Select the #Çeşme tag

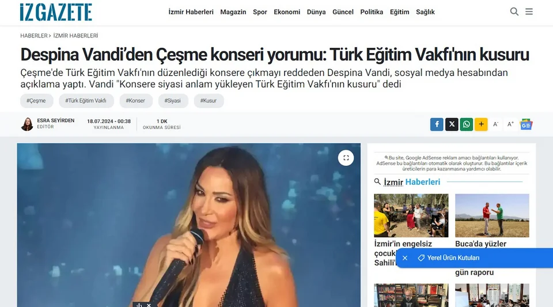click(37, 101)
